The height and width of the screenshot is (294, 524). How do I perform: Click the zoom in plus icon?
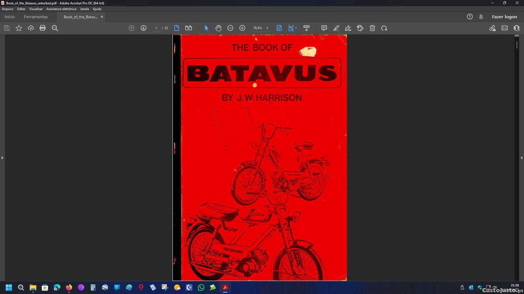(242, 28)
